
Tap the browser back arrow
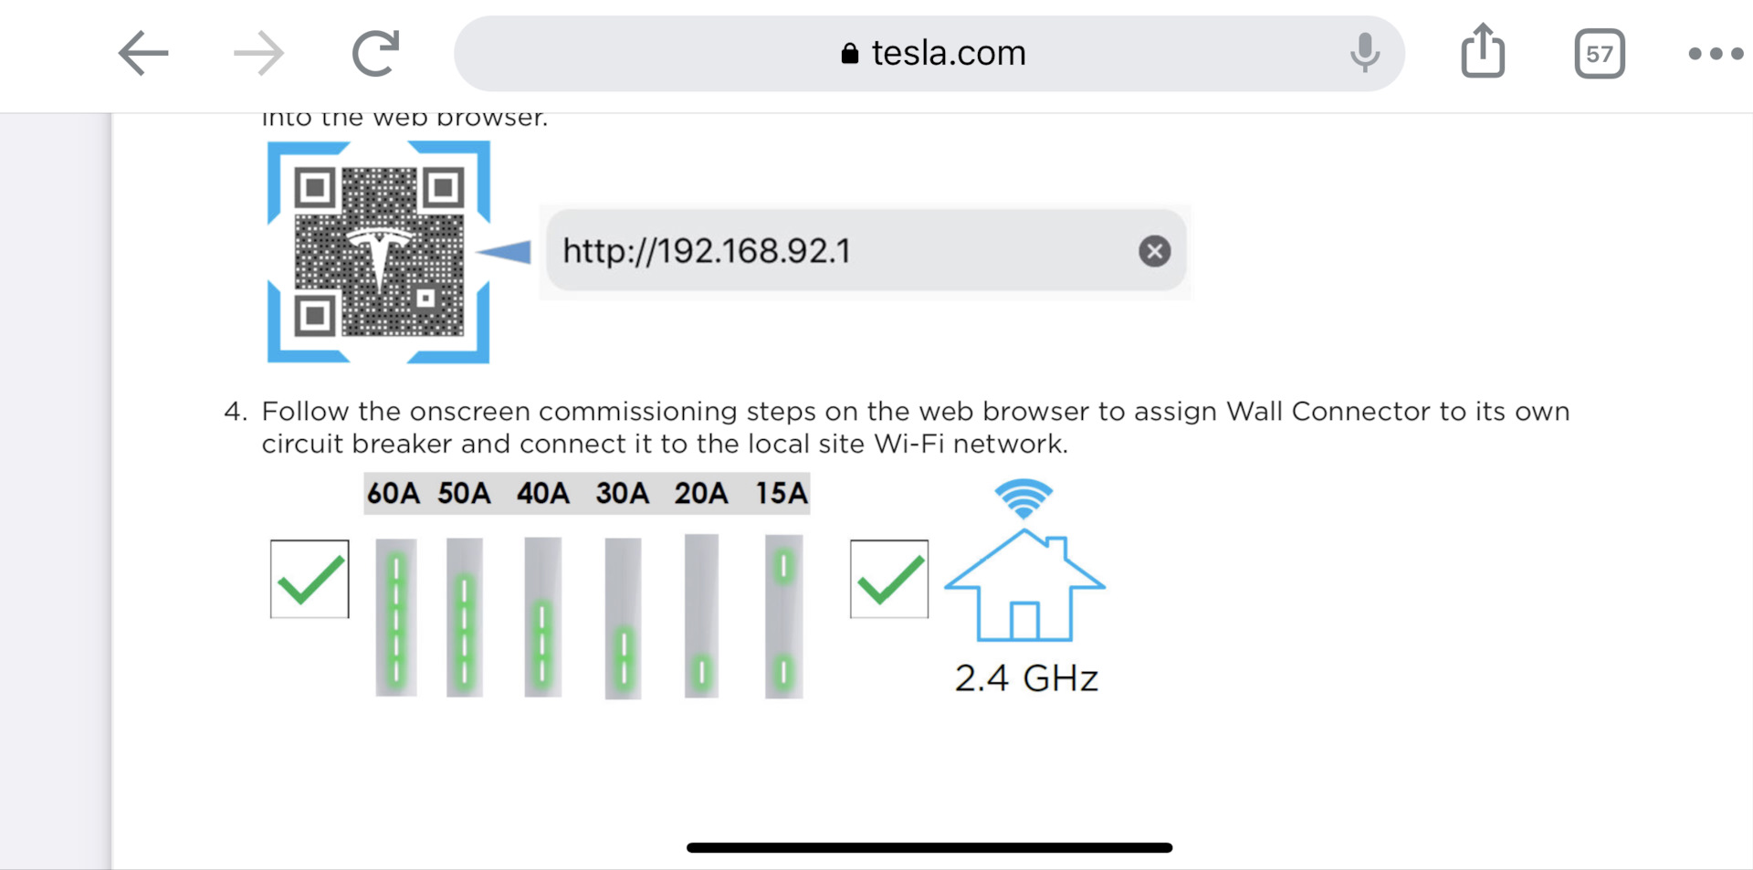(143, 53)
